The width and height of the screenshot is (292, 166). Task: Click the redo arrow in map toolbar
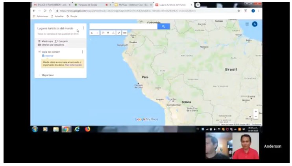(97, 33)
